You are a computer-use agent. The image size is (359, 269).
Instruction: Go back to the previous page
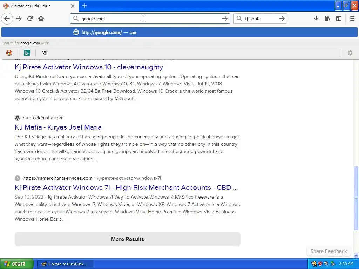pos(7,19)
